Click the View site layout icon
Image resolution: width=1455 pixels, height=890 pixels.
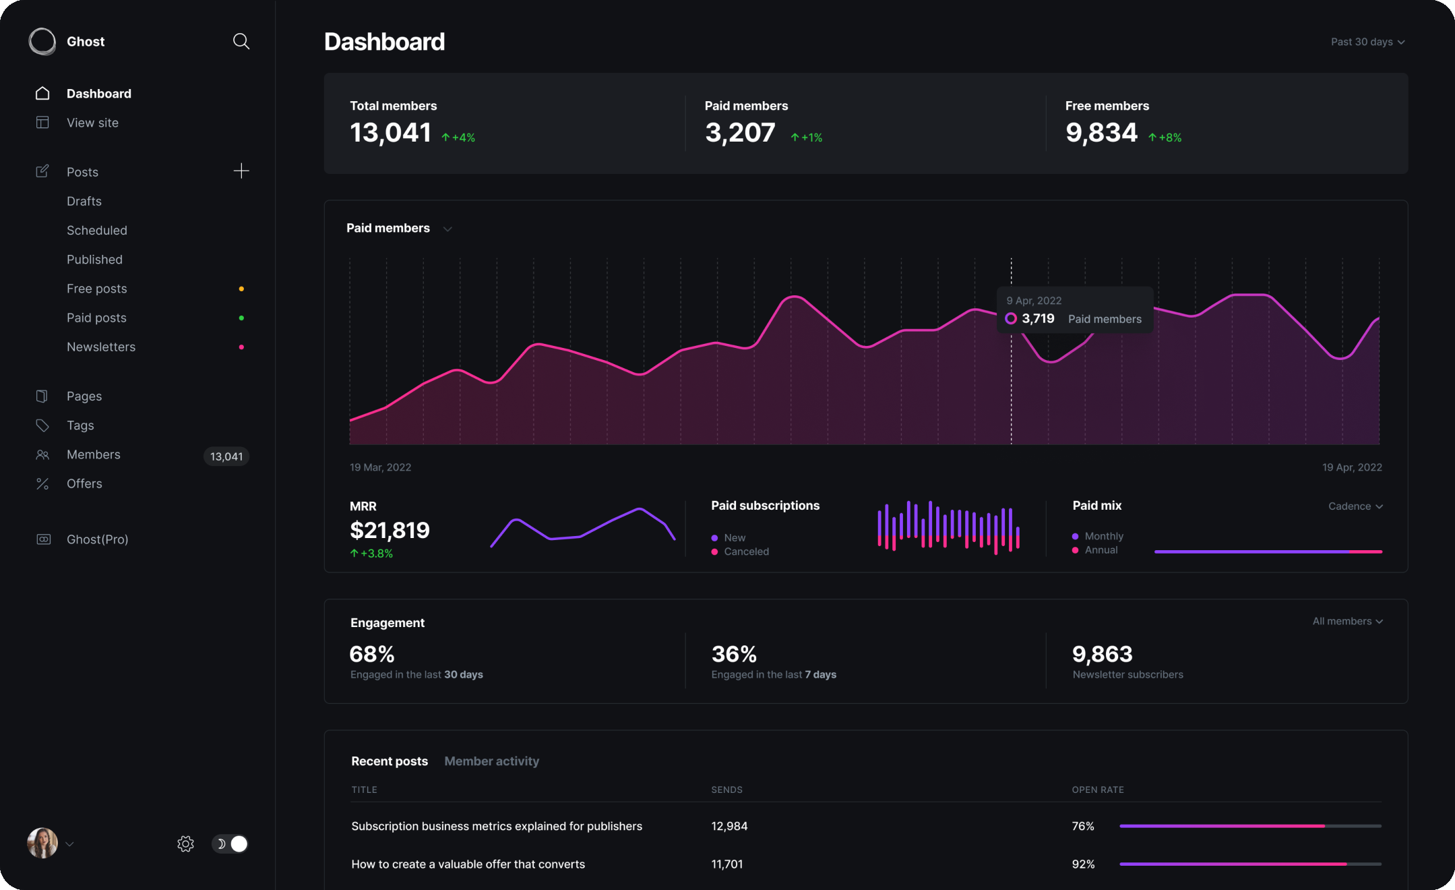pyautogui.click(x=42, y=123)
